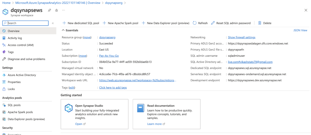311x135 pixels.
Task: Pin the dqsynapsews workspace to dashboard
Action: tap(50, 10)
